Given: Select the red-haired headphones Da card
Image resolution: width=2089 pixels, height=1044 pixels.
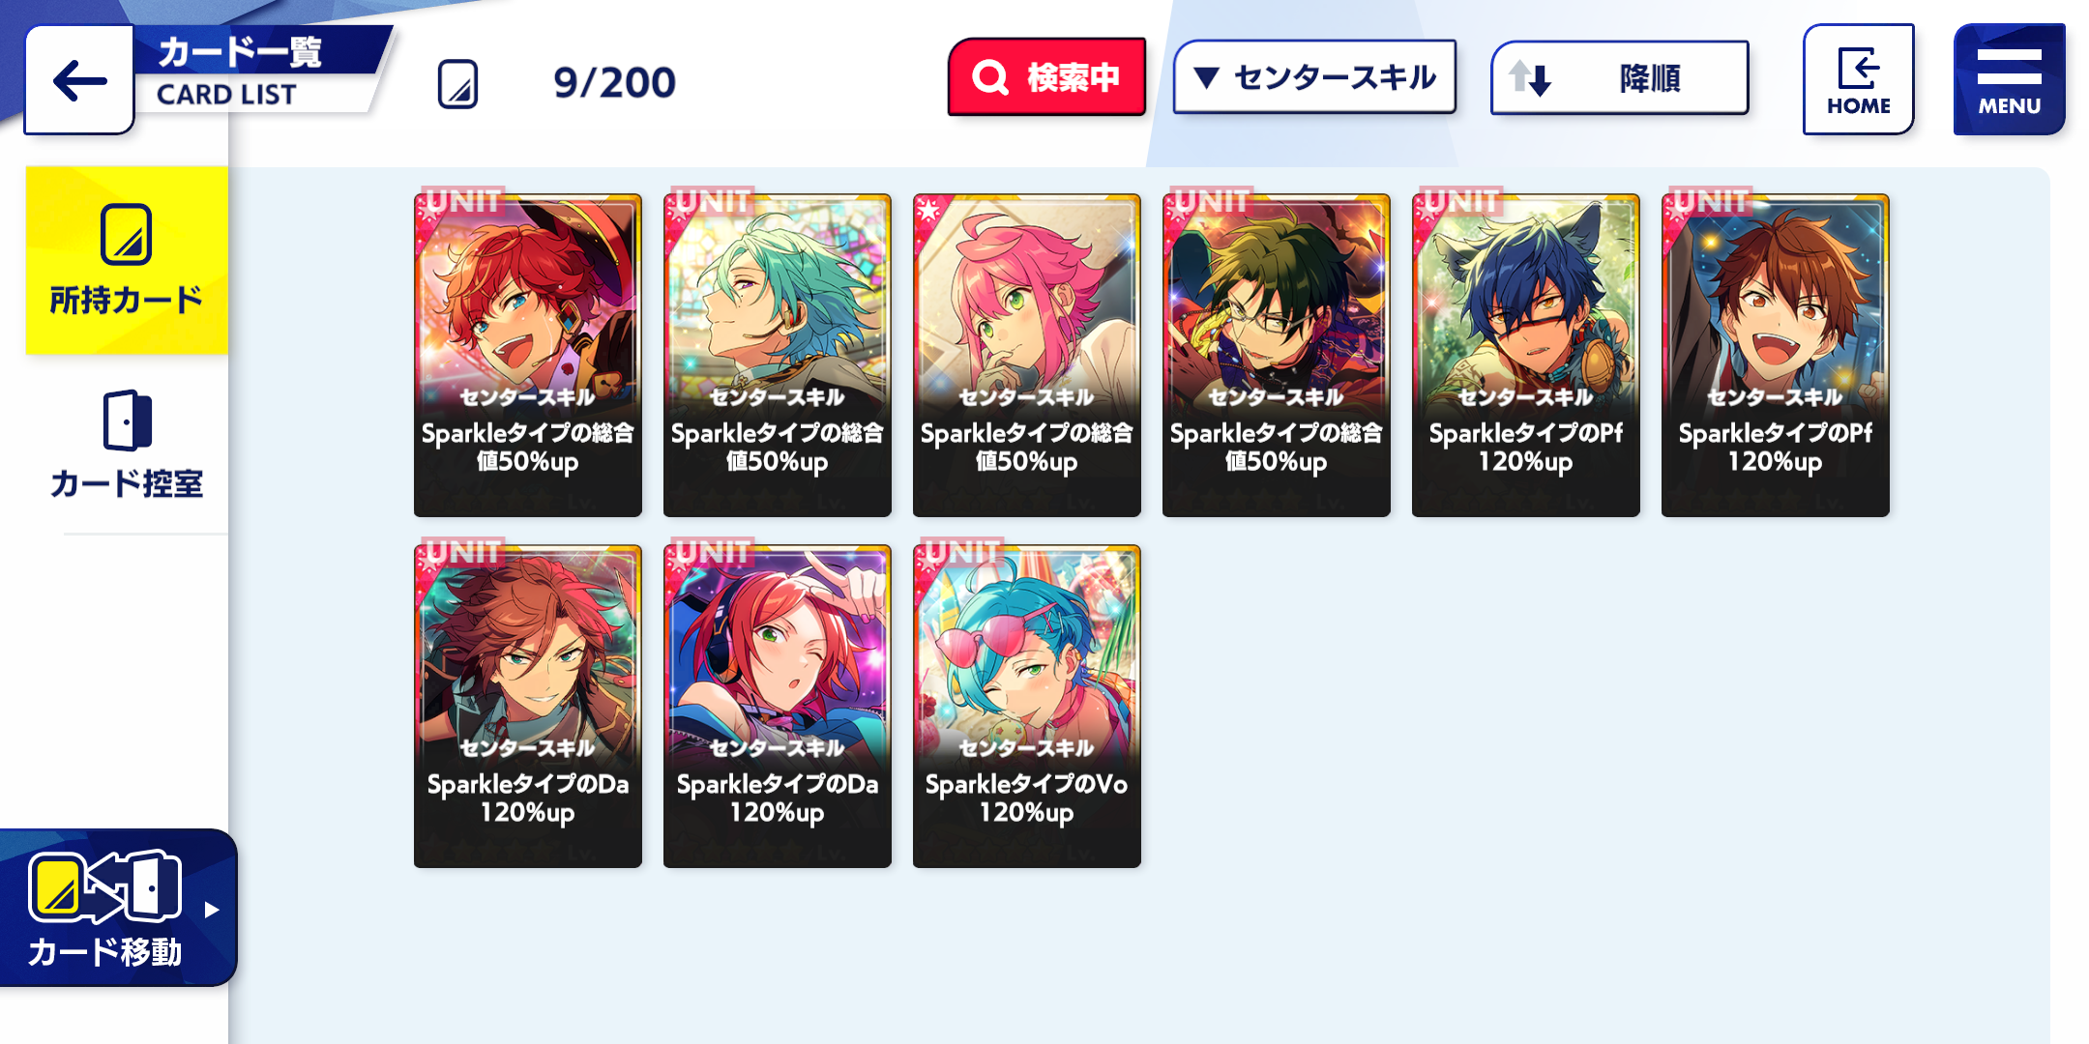Looking at the screenshot, I should tap(778, 706).
